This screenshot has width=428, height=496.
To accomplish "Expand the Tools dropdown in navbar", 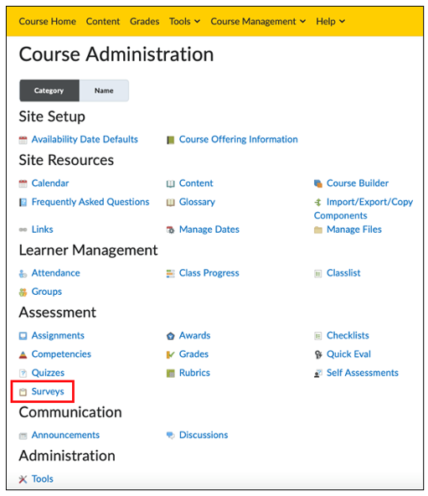I will [184, 21].
